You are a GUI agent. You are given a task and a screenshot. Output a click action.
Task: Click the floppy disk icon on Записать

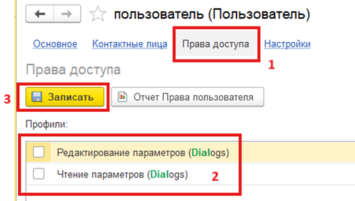click(37, 97)
